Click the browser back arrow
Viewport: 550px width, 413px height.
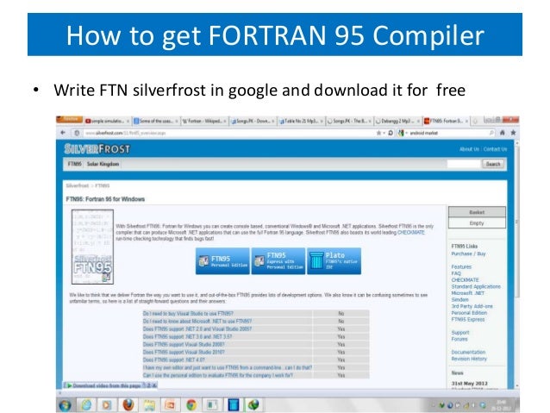point(63,133)
